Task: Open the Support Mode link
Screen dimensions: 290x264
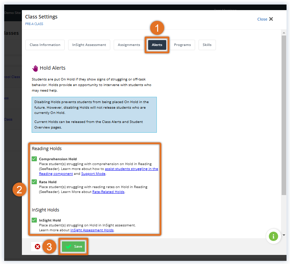Action: point(93,174)
